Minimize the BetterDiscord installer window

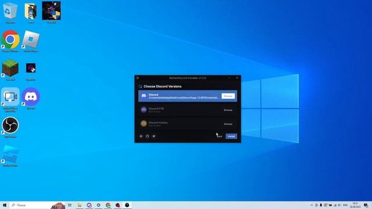coord(229,78)
